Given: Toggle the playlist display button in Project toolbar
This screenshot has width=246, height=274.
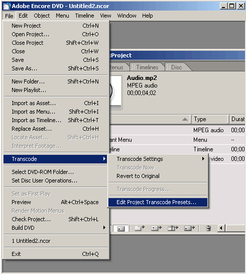Looking at the screenshot, I should pos(121,228).
